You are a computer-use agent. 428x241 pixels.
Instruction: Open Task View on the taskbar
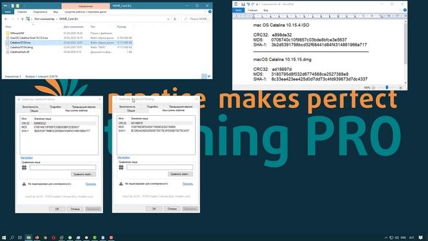click(20, 238)
